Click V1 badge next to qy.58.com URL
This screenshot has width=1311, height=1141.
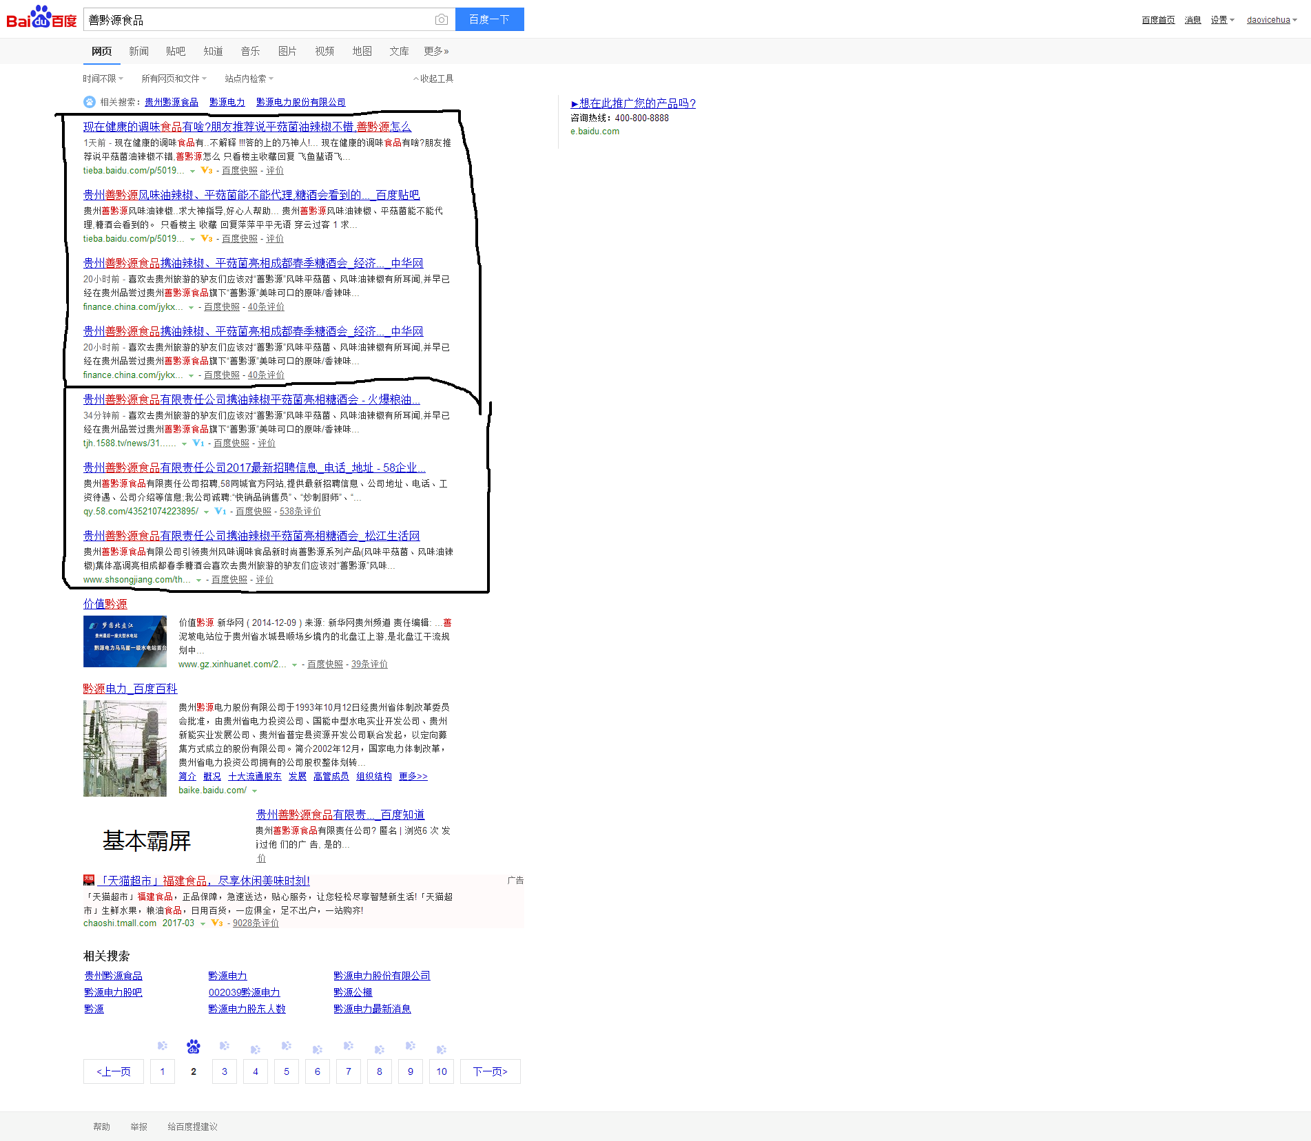click(220, 511)
